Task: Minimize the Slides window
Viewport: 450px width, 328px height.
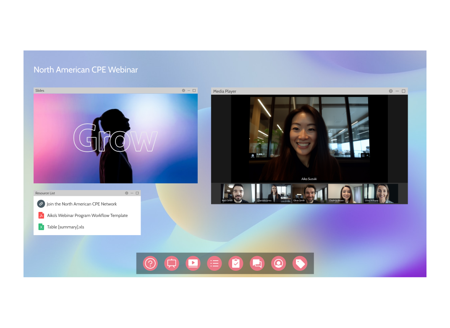Action: [189, 90]
